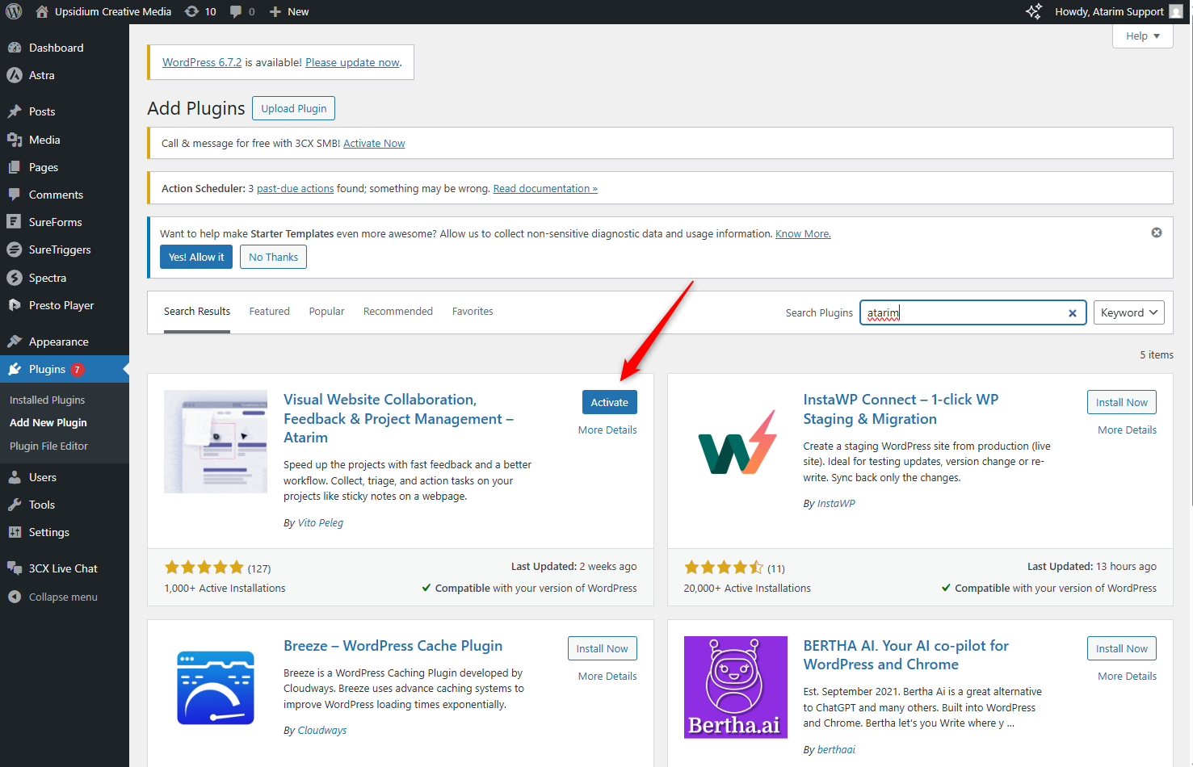The image size is (1193, 767).
Task: Install the InstaWP Connect plugin
Action: (1122, 402)
